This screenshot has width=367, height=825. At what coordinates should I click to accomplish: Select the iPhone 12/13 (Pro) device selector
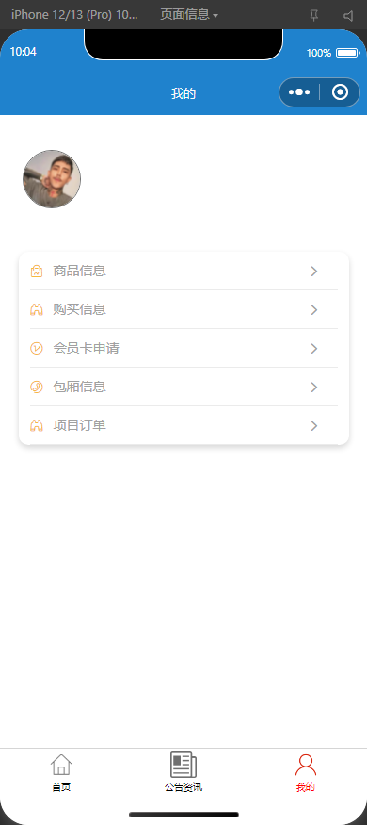click(74, 15)
